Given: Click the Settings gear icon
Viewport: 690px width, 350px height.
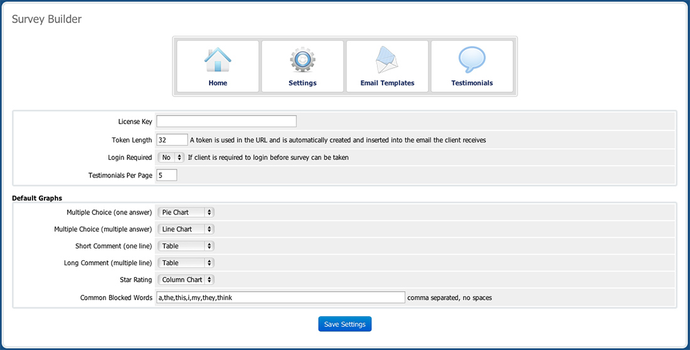Looking at the screenshot, I should [302, 61].
